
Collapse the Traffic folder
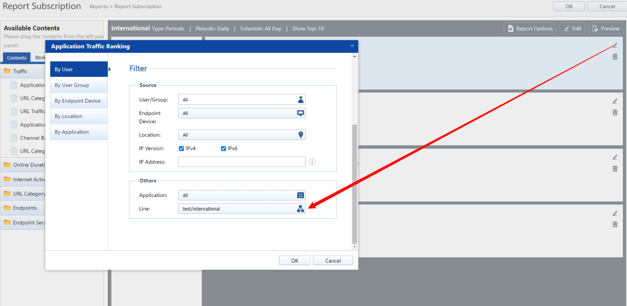(x=20, y=71)
